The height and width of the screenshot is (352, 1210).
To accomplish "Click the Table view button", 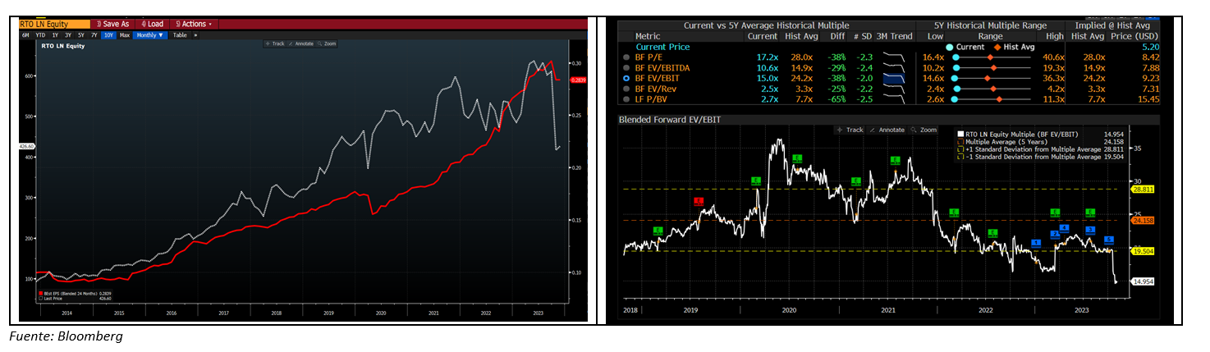I will [180, 35].
